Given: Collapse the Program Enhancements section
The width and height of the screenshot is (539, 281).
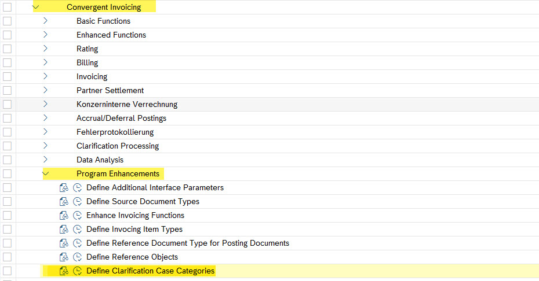Looking at the screenshot, I should [45, 173].
